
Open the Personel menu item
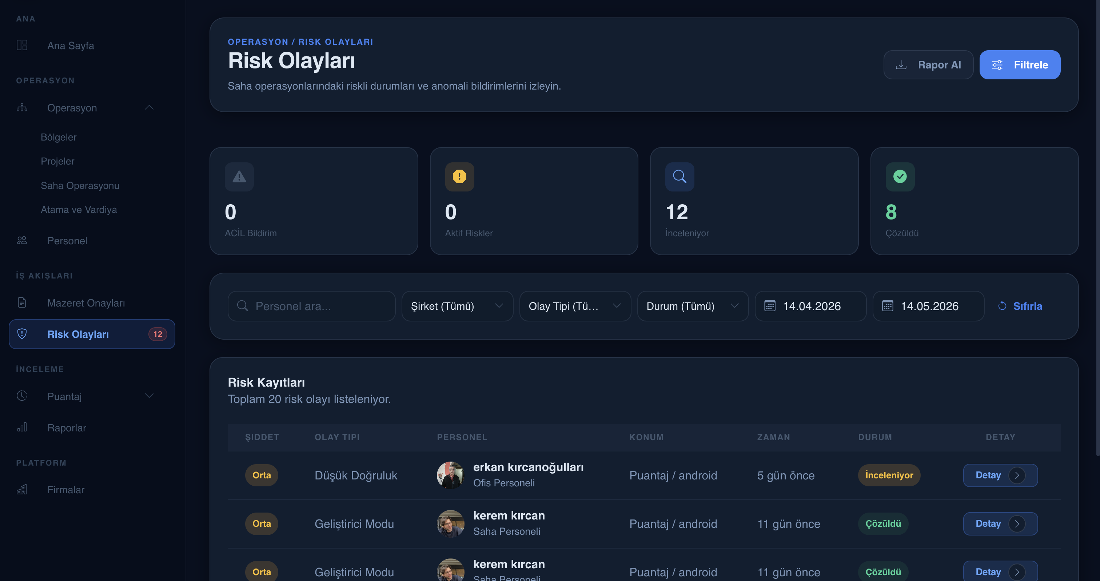[x=67, y=241]
